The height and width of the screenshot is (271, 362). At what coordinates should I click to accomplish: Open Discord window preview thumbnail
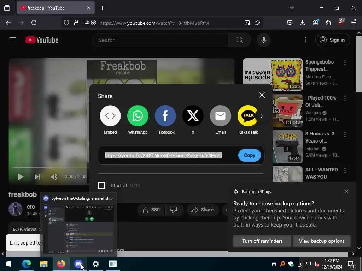pyautogui.click(x=78, y=229)
